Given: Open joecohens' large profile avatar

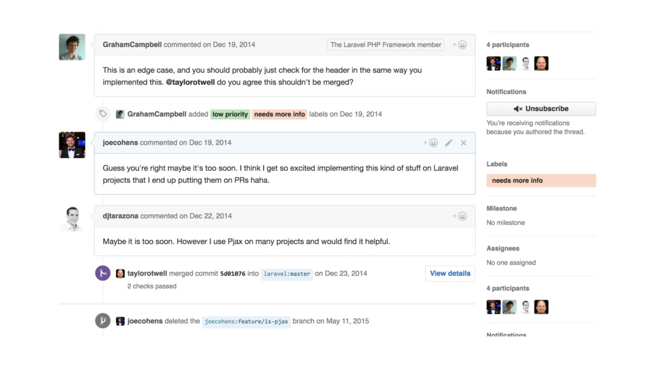Looking at the screenshot, I should point(72,145).
